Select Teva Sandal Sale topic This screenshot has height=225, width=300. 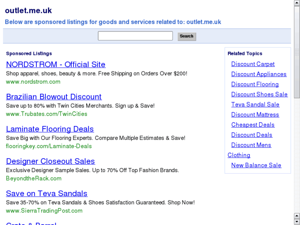tap(255, 104)
